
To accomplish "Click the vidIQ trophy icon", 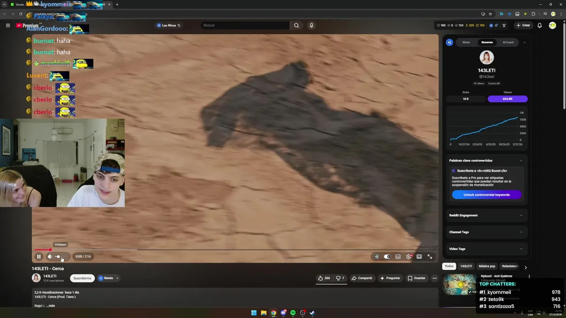I will tap(504, 25).
